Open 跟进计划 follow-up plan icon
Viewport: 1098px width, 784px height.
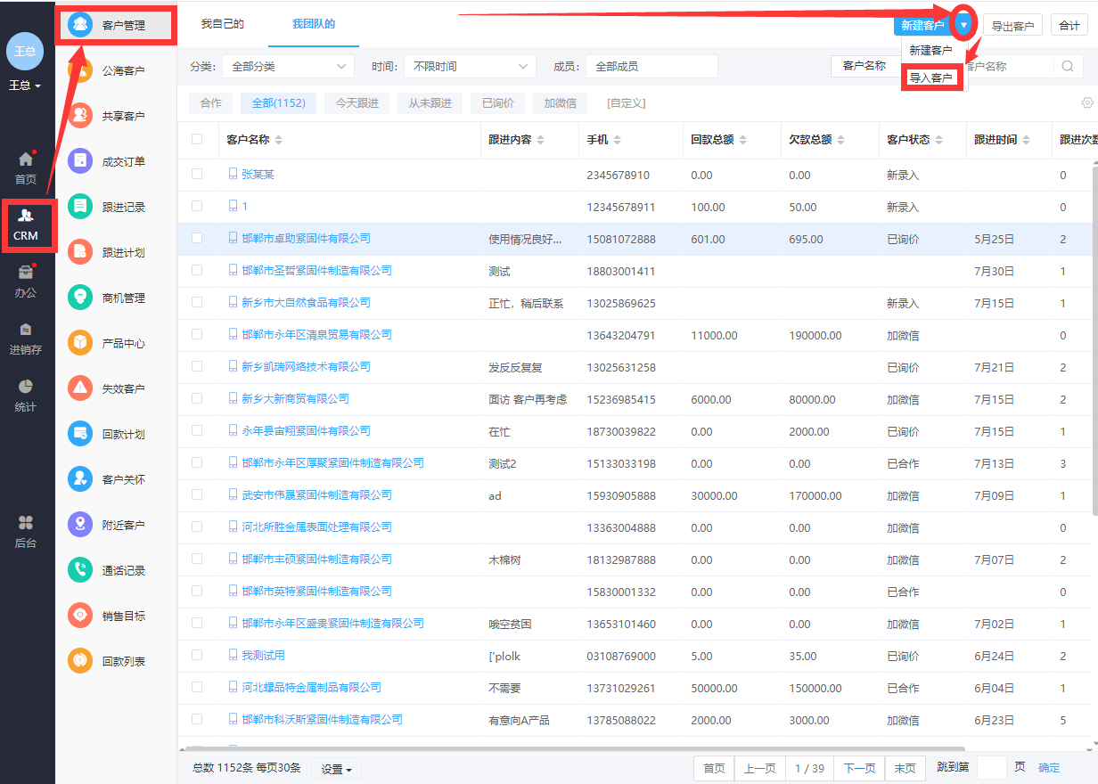point(80,252)
